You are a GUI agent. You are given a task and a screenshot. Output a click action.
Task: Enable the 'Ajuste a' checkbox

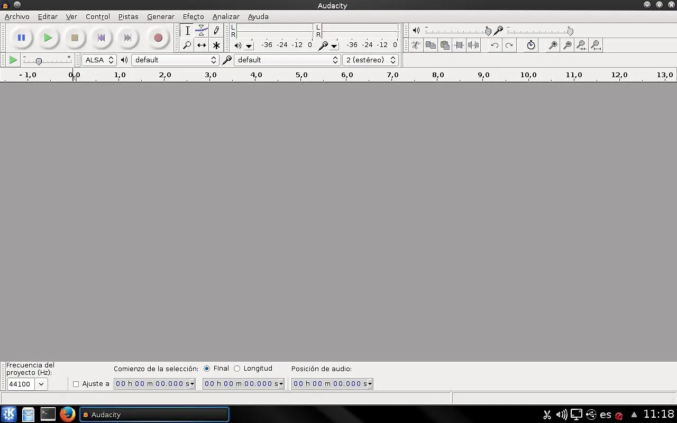pos(76,384)
